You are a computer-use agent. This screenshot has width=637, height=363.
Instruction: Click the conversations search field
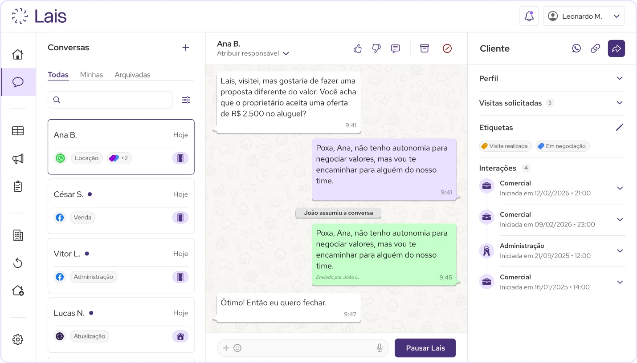tap(110, 100)
